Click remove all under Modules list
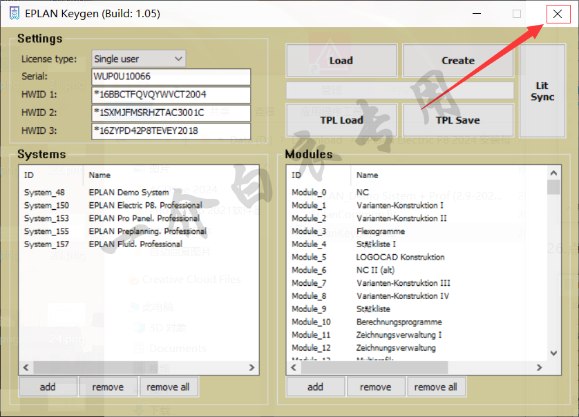The image size is (579, 417). tap(436, 387)
